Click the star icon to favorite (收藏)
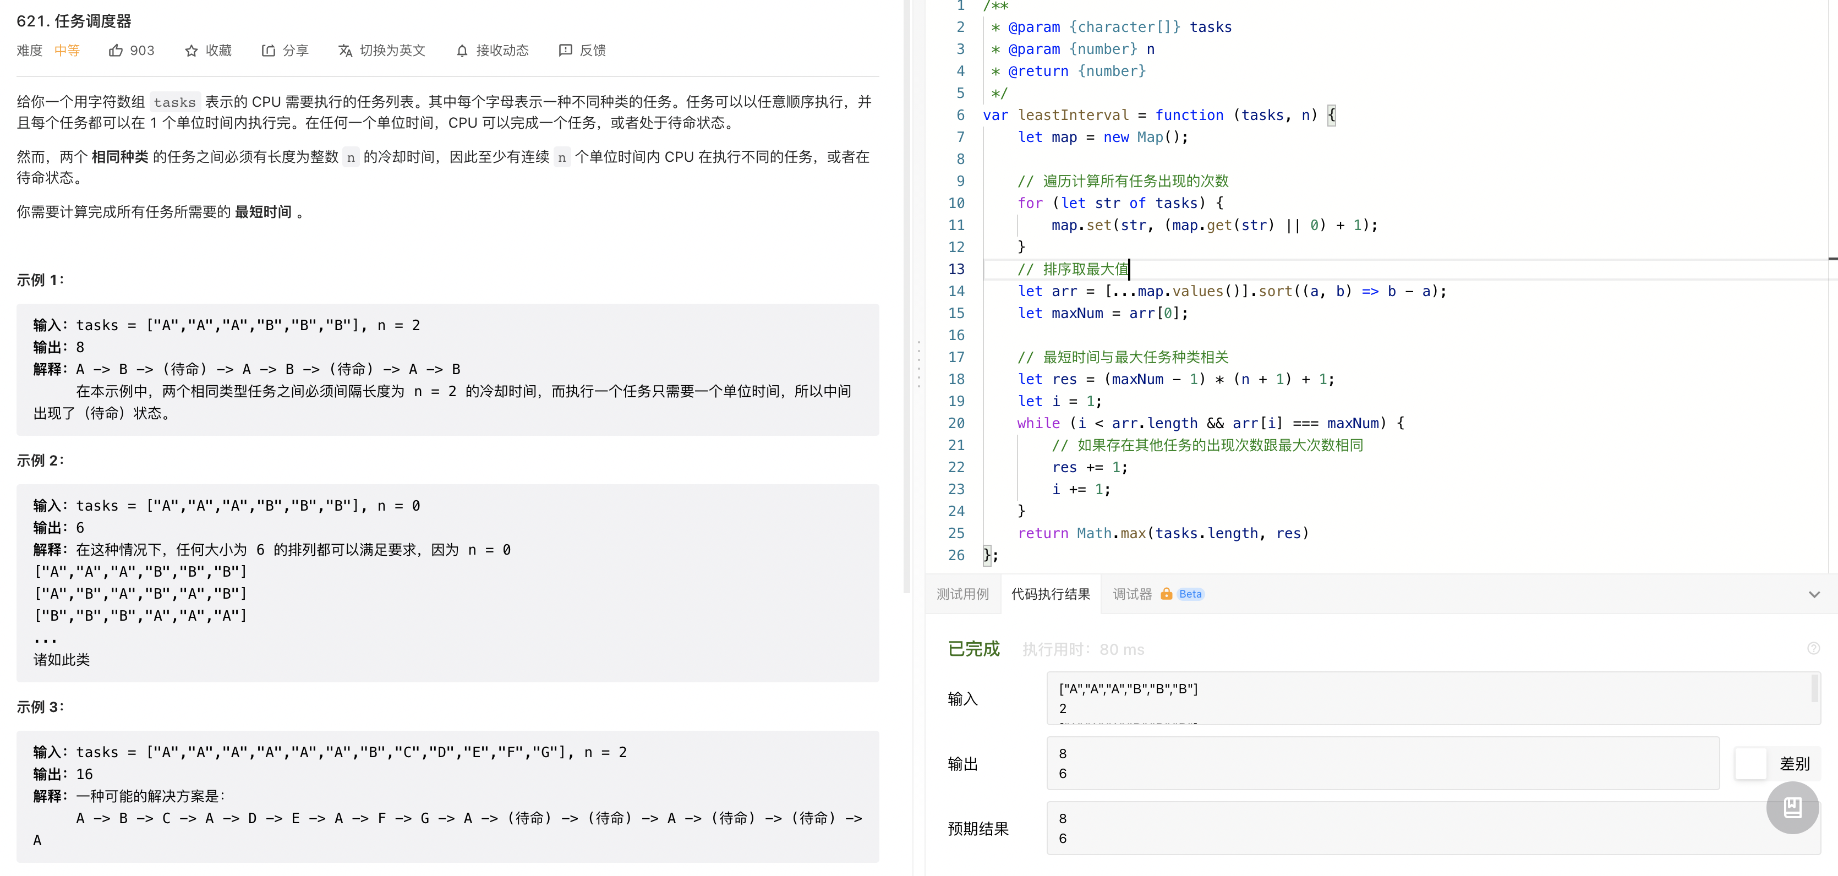The image size is (1838, 876). click(x=191, y=51)
